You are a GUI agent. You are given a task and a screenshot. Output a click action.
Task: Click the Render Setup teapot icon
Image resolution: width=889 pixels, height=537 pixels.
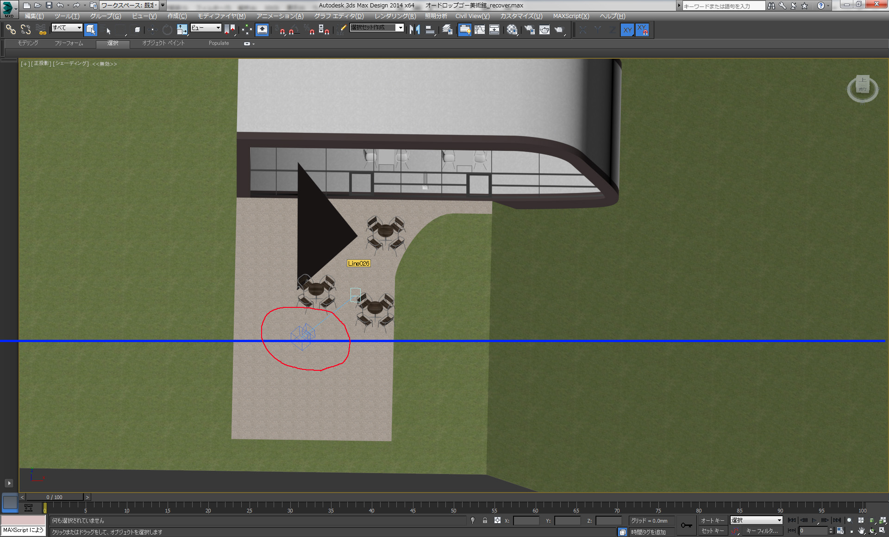click(529, 30)
